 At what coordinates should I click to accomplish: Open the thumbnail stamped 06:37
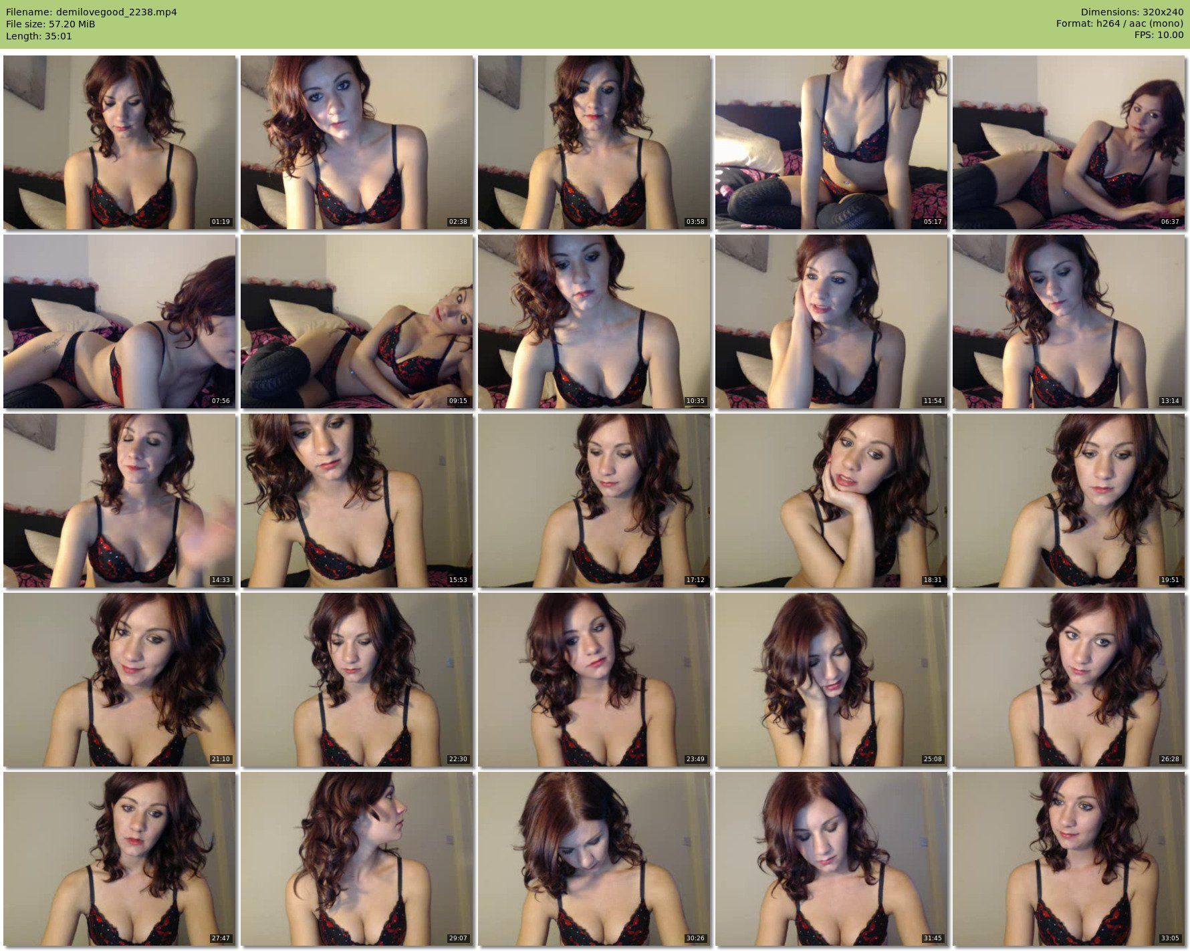point(1069,142)
